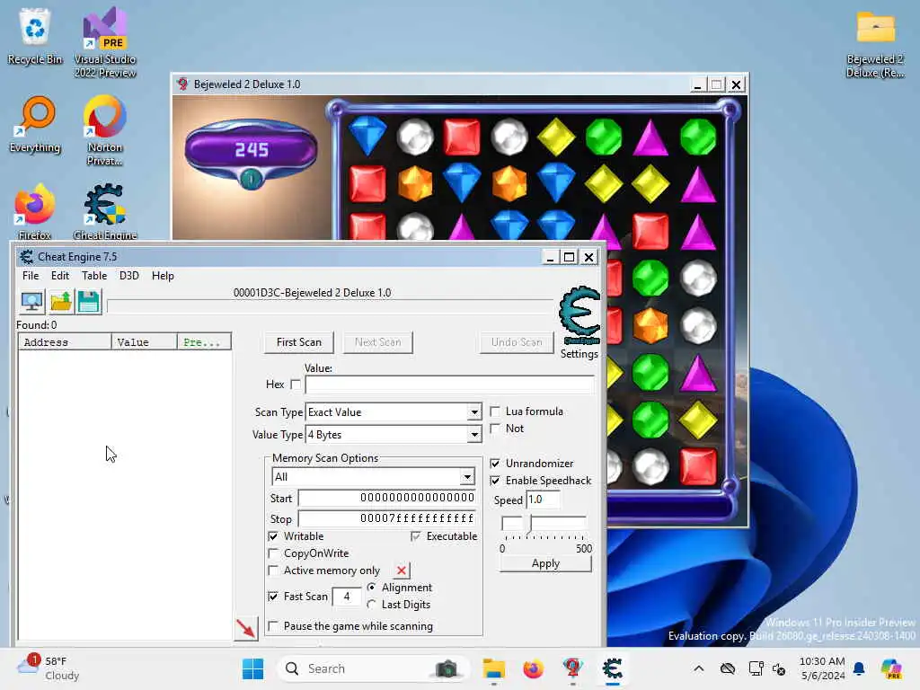Toggle the Executable checkbox
The height and width of the screenshot is (690, 920).
point(416,536)
